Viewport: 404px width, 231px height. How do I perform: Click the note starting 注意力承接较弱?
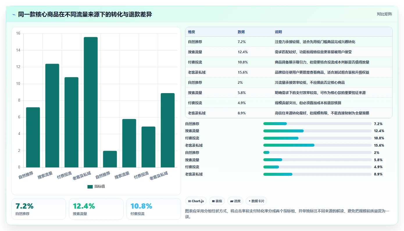(315, 42)
